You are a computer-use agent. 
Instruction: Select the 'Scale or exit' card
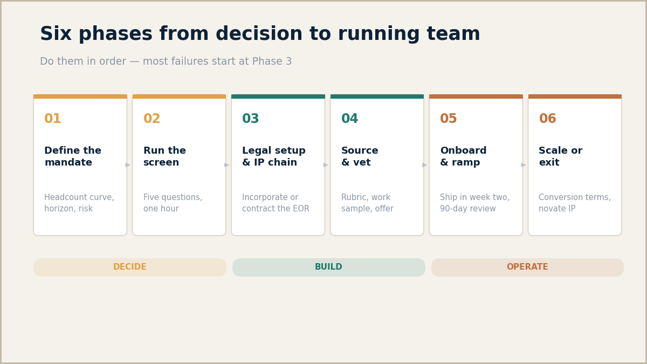tap(575, 165)
